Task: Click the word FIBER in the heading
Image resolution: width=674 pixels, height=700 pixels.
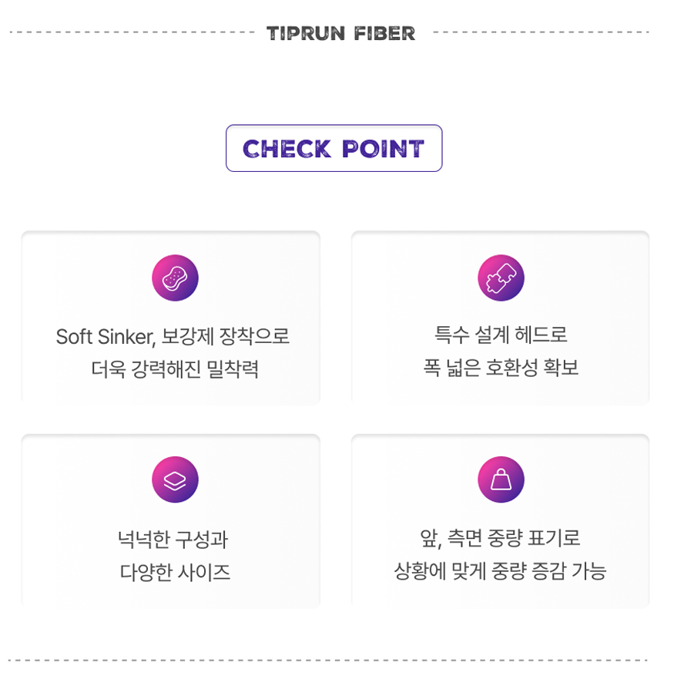Action: 384,33
